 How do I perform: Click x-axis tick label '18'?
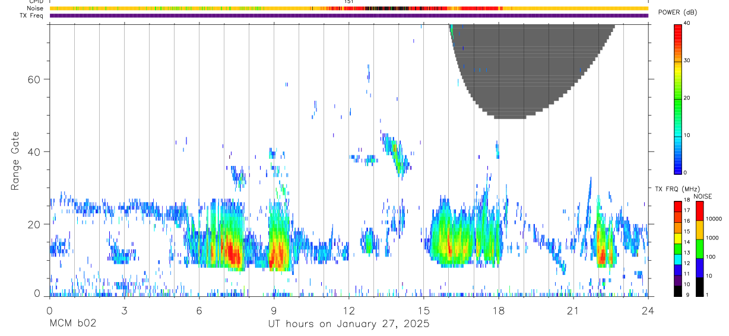click(498, 311)
